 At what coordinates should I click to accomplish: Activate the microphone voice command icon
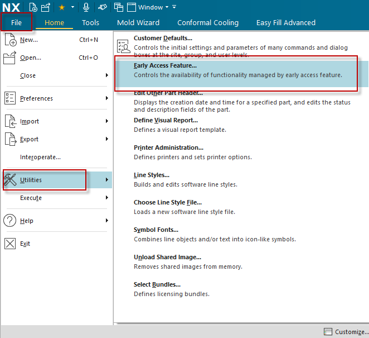[86, 7]
